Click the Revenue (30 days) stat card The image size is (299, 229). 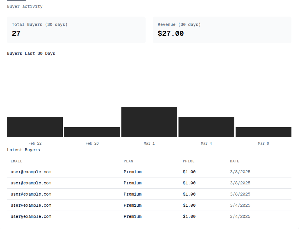(222, 30)
